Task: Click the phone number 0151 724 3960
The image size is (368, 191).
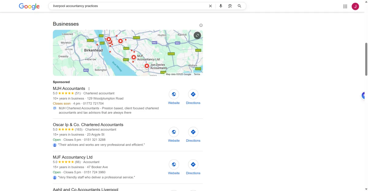Action: coord(95,172)
